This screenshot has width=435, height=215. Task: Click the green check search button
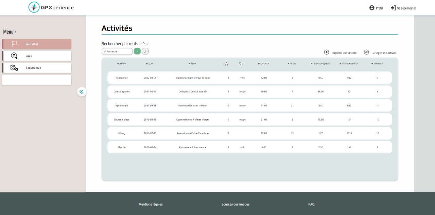pyautogui.click(x=137, y=51)
